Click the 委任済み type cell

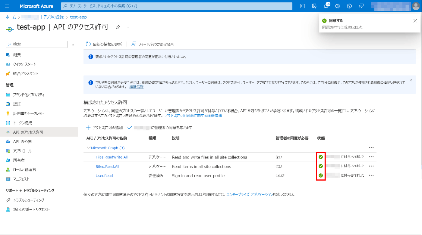pos(156,176)
